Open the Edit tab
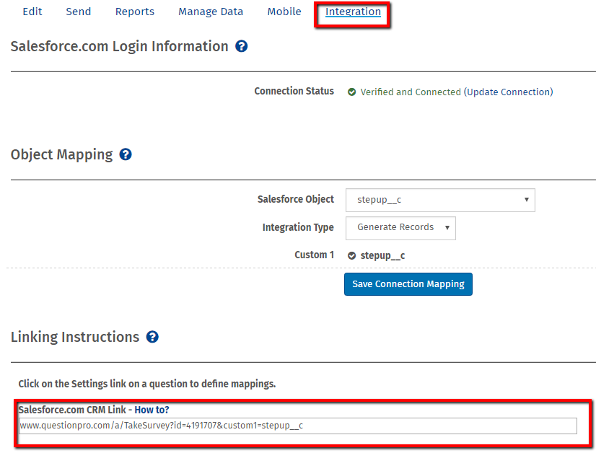This screenshot has height=453, width=596. [32, 12]
